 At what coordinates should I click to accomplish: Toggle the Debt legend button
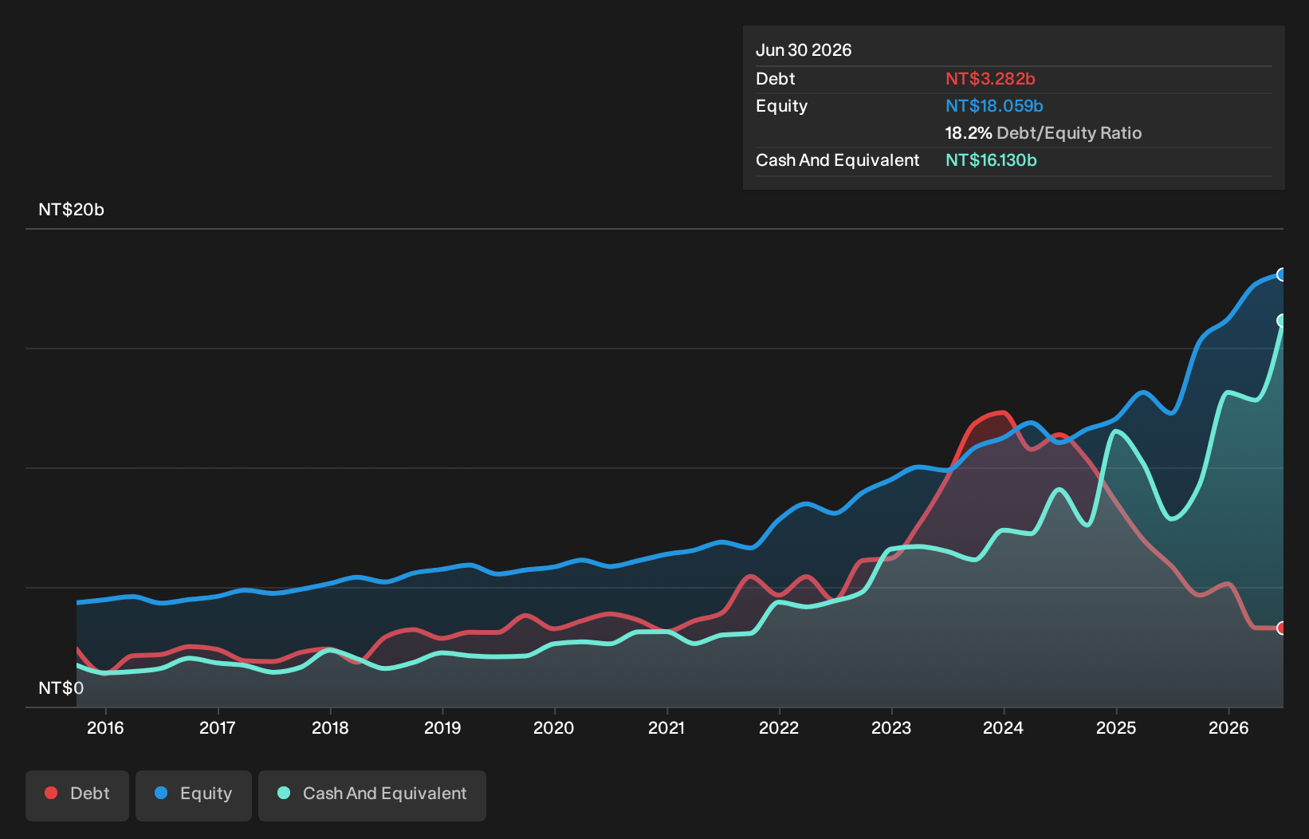(x=77, y=795)
